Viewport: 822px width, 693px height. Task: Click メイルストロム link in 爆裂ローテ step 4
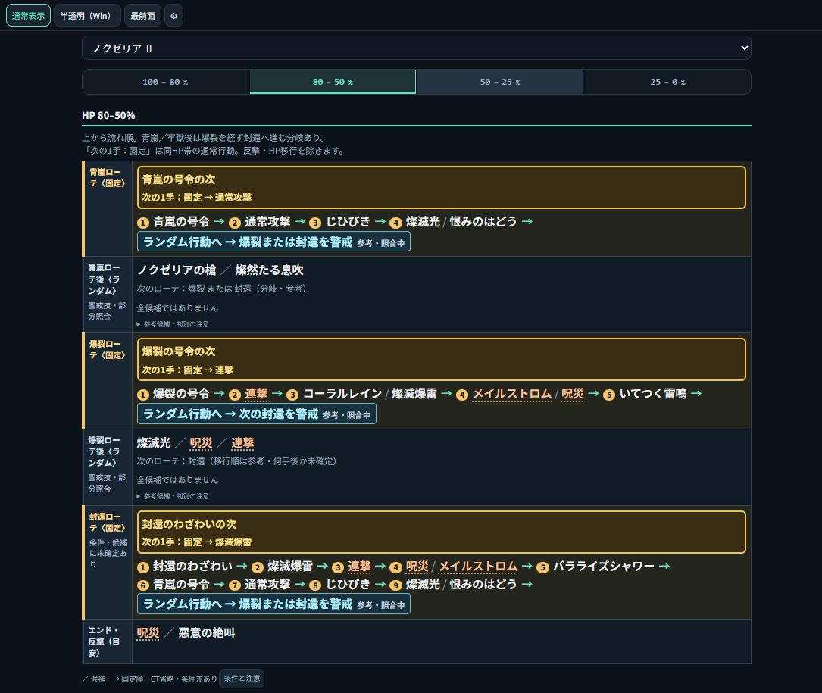511,394
